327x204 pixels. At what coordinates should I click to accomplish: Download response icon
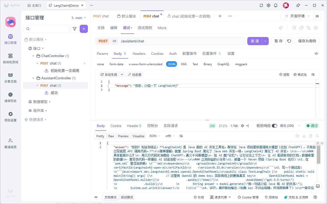tap(304, 136)
